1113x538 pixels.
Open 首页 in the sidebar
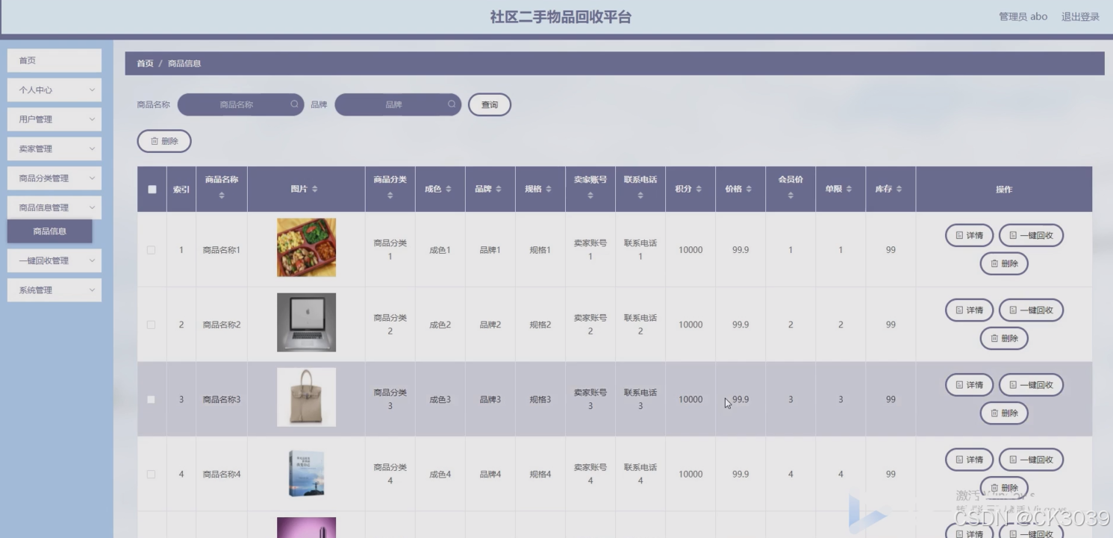pos(54,60)
